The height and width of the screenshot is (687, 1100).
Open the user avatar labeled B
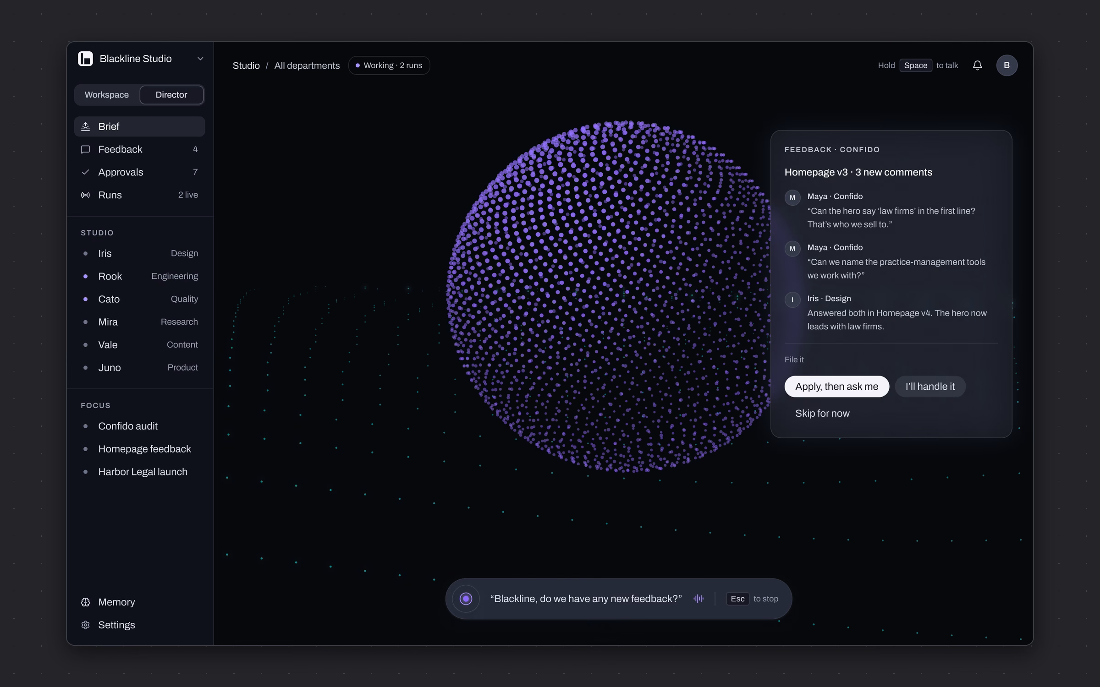coord(1006,65)
